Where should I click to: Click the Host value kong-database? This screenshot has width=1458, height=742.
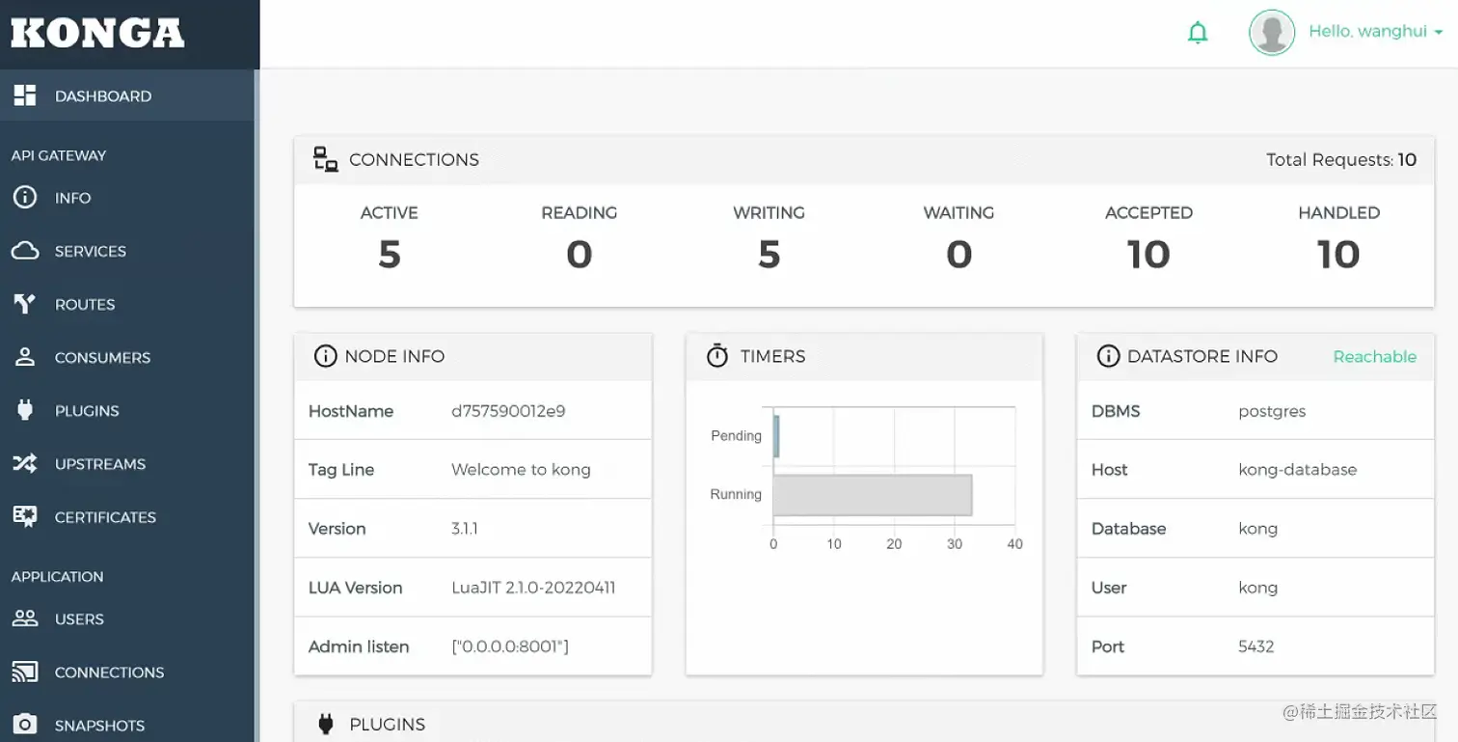tap(1297, 470)
